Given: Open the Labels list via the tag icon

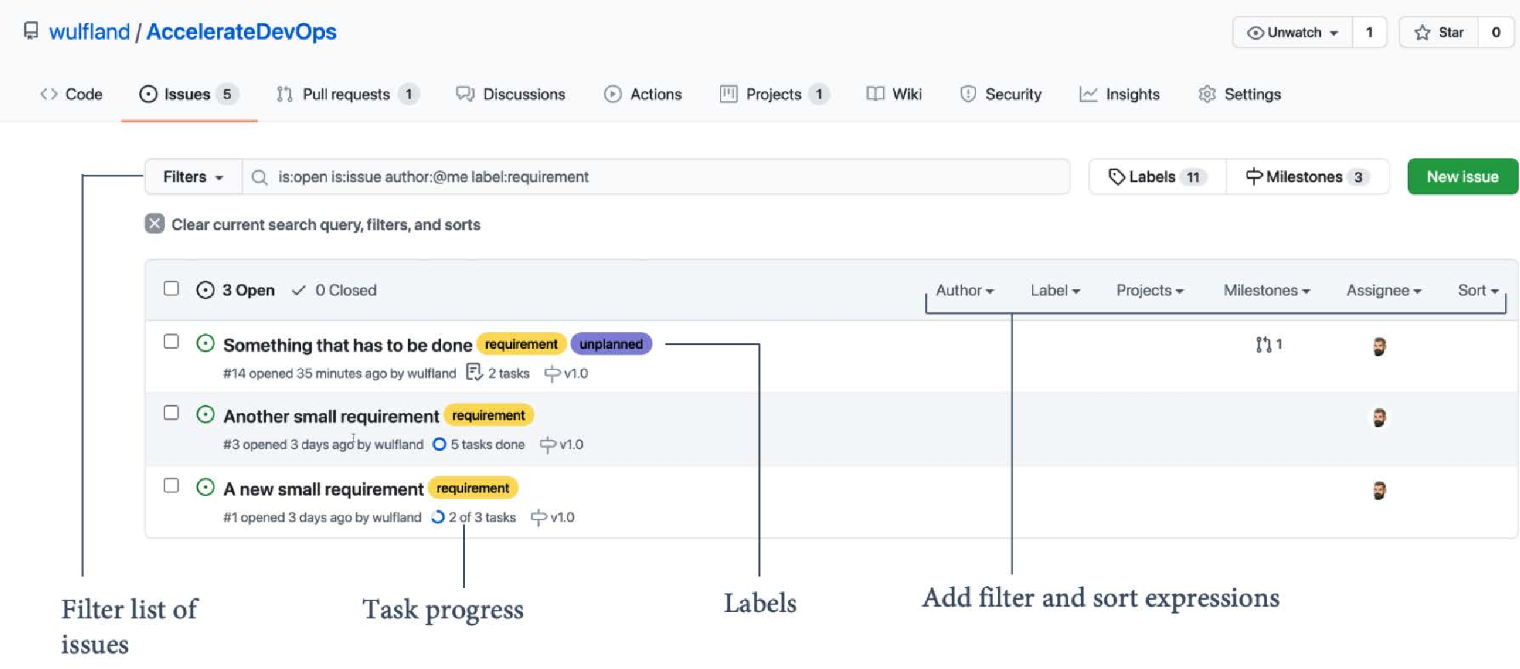Looking at the screenshot, I should tap(1116, 177).
